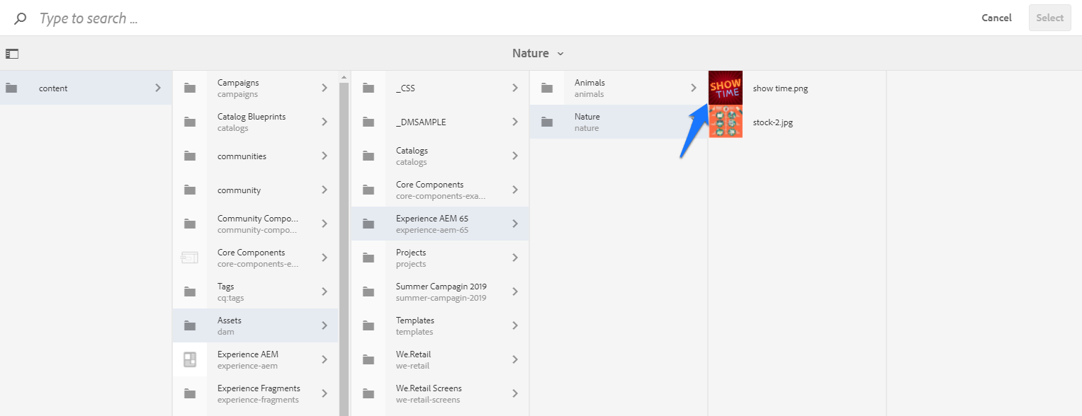Click the search magnifier icon
1082x416 pixels.
click(19, 18)
